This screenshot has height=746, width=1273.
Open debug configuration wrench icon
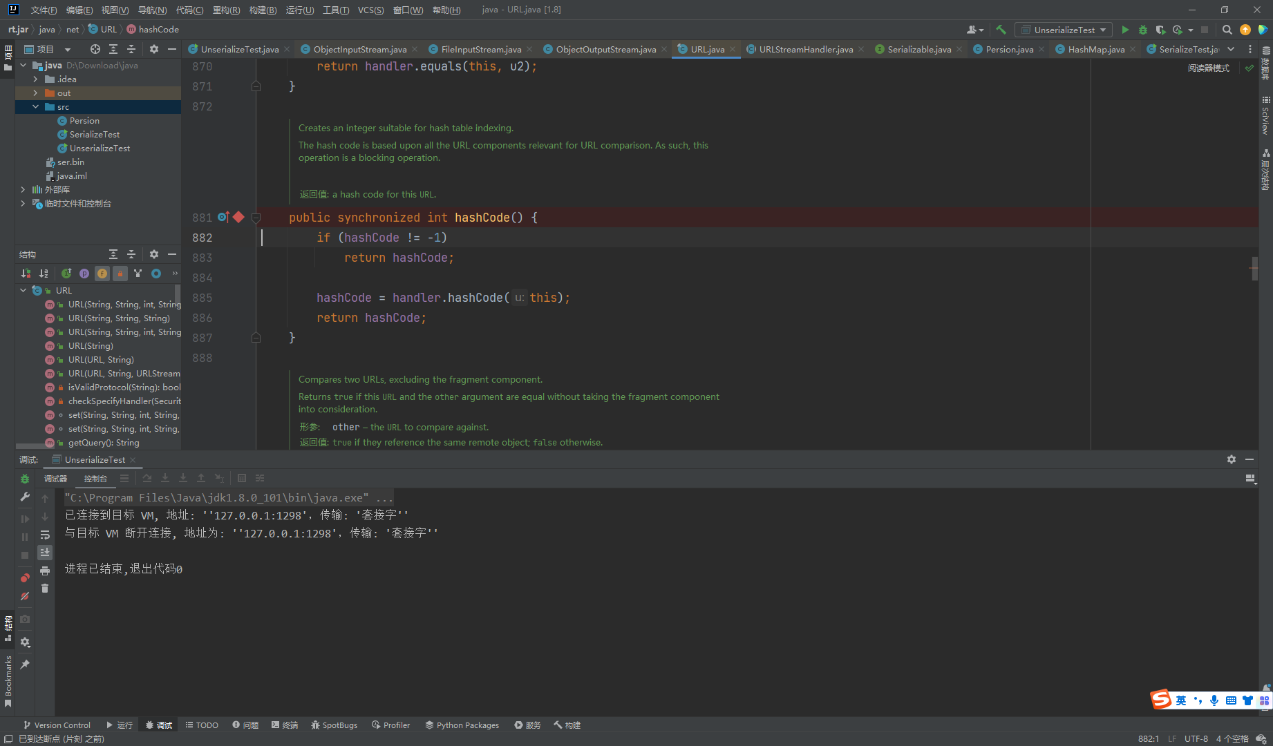pyautogui.click(x=25, y=497)
